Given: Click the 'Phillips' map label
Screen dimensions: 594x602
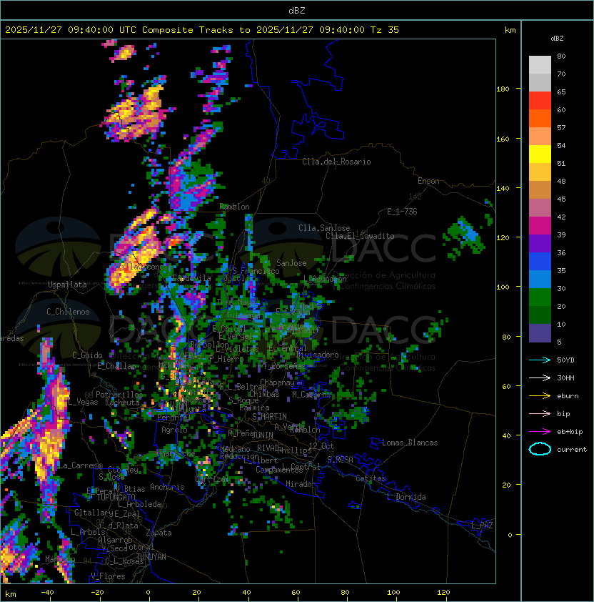Looking at the screenshot, I should pyautogui.click(x=293, y=450).
